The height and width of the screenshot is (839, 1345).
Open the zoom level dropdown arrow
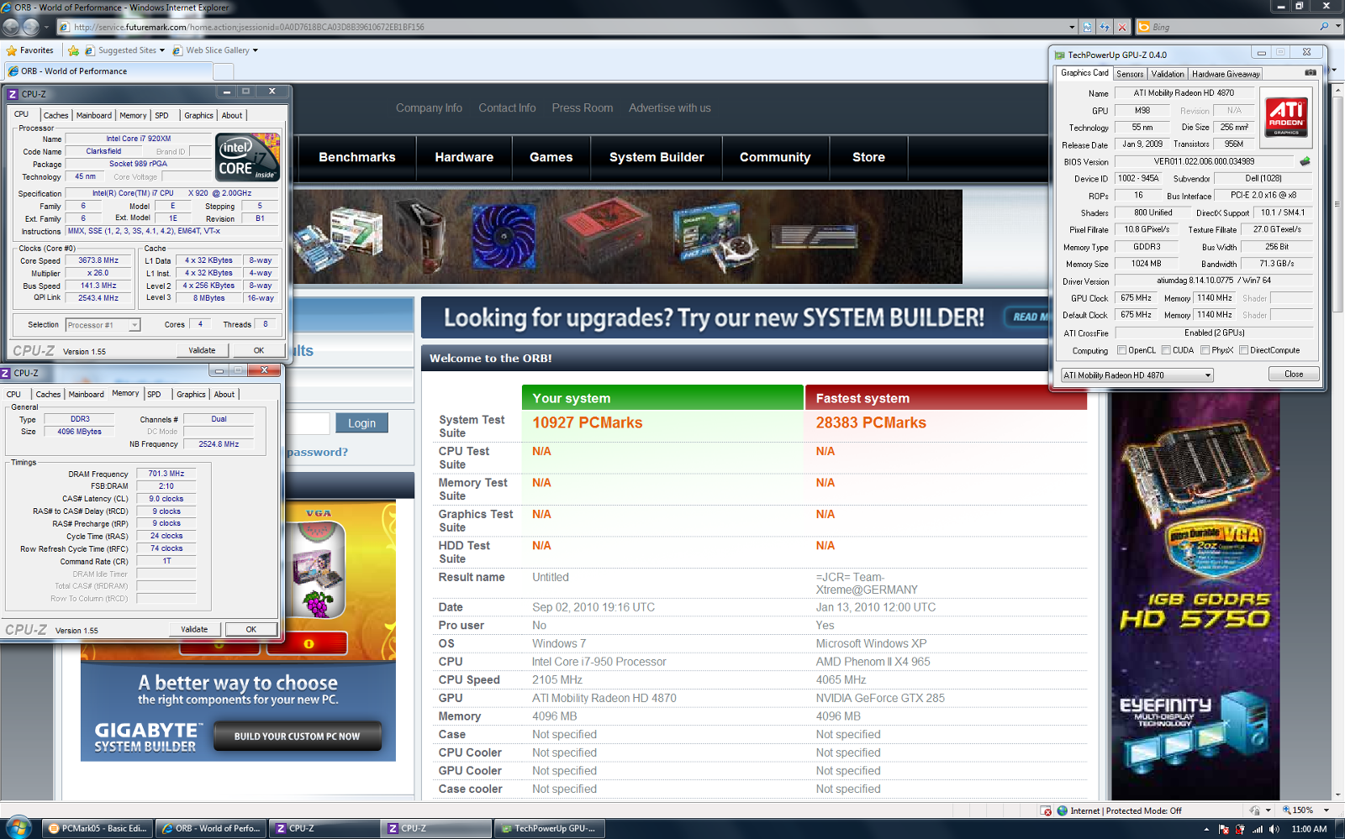click(x=1327, y=810)
